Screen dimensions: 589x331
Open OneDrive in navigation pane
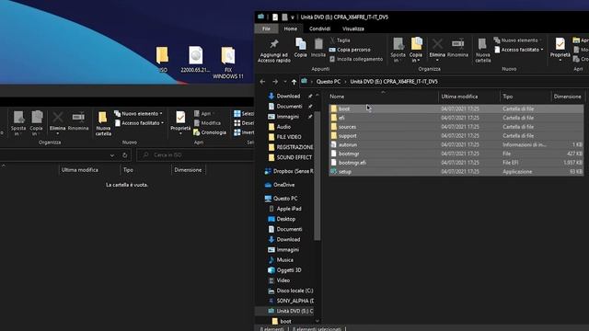(x=283, y=185)
